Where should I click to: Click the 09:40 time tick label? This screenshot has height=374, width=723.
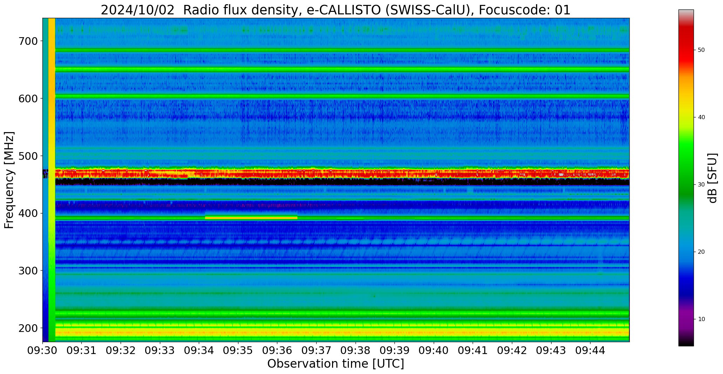(434, 351)
